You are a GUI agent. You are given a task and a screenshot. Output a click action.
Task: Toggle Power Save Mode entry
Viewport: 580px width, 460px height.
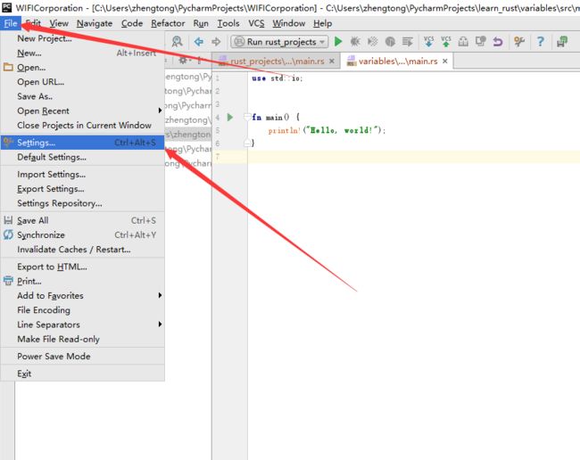click(x=82, y=357)
